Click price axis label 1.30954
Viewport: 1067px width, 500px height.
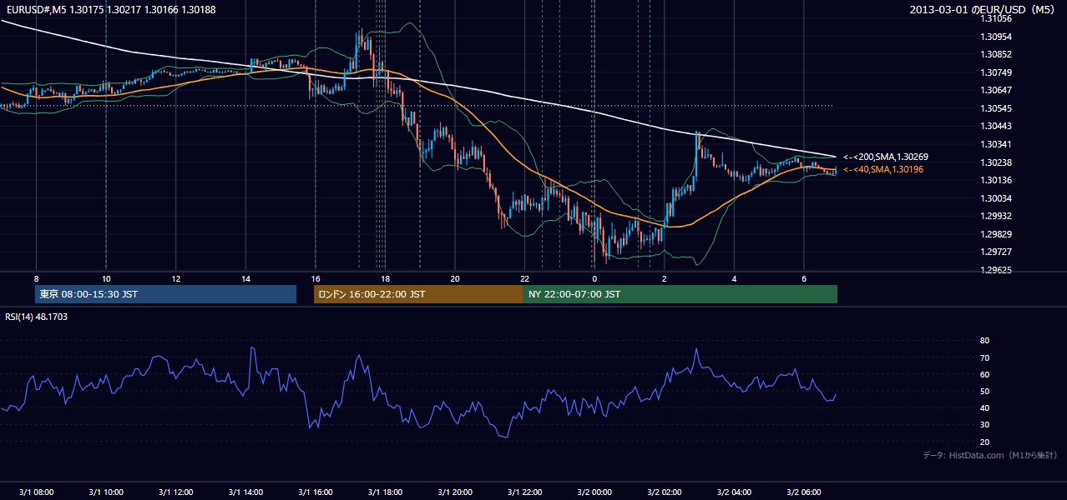point(997,37)
